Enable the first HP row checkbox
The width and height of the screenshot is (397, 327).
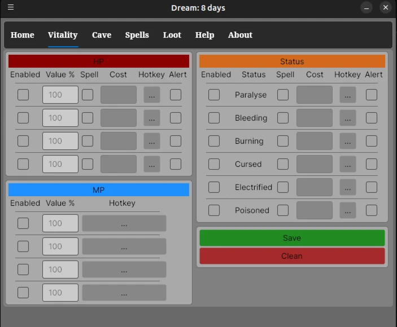[23, 95]
